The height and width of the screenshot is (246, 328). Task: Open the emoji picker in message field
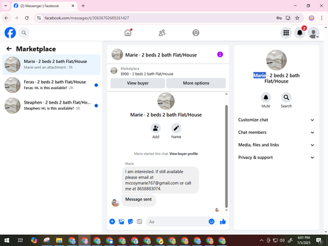(x=211, y=222)
